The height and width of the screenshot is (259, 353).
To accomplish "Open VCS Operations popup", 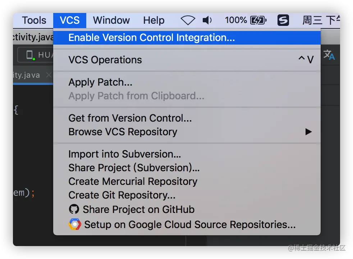I will (105, 60).
